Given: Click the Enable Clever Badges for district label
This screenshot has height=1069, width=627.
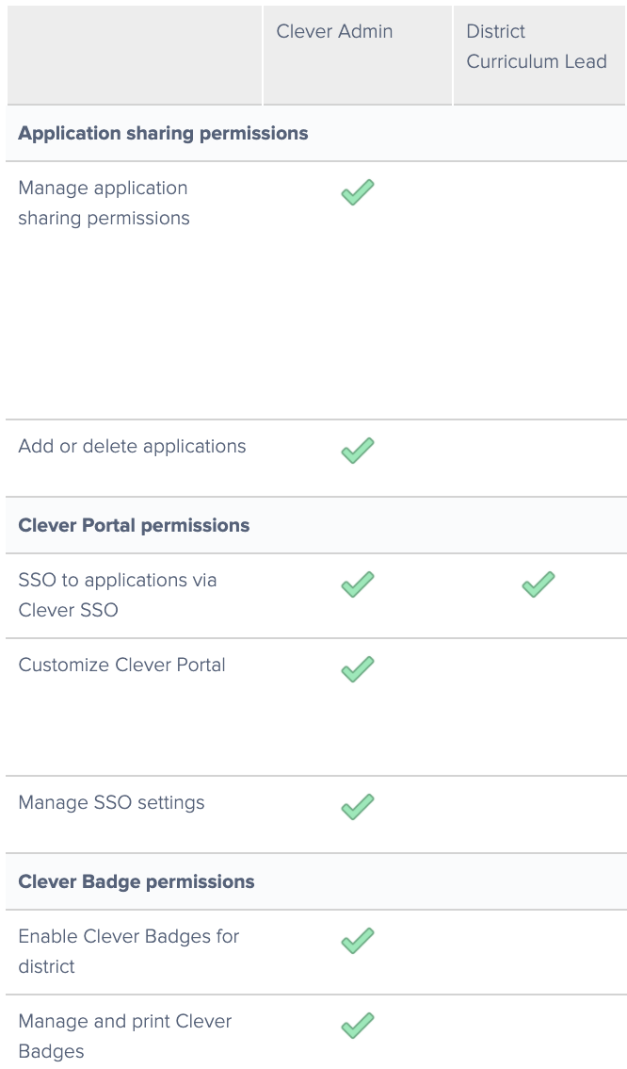Looking at the screenshot, I should (128, 950).
